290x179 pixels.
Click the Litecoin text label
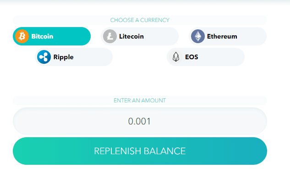(131, 36)
